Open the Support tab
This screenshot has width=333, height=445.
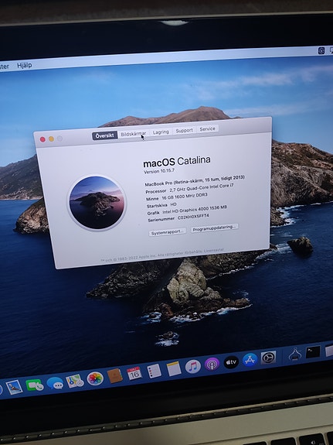pyautogui.click(x=184, y=130)
